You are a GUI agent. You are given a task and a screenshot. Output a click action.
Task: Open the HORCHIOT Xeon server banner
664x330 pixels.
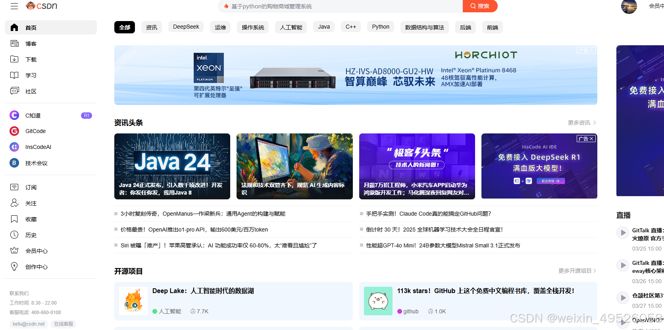[x=356, y=75]
